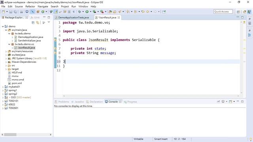Select ServletInitializer.java in tree
Screen dimensions: 253x142
click(29, 41)
